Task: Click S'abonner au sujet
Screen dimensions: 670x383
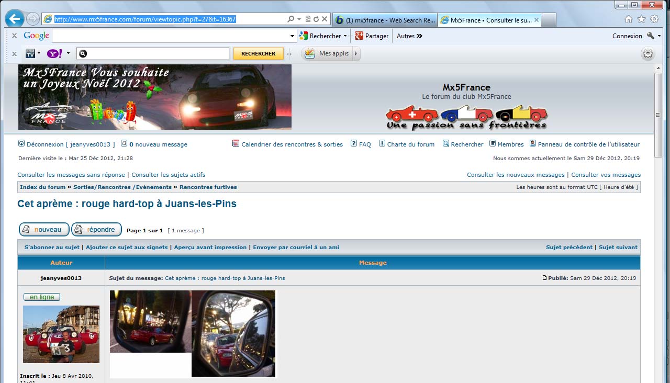Action: (52, 247)
